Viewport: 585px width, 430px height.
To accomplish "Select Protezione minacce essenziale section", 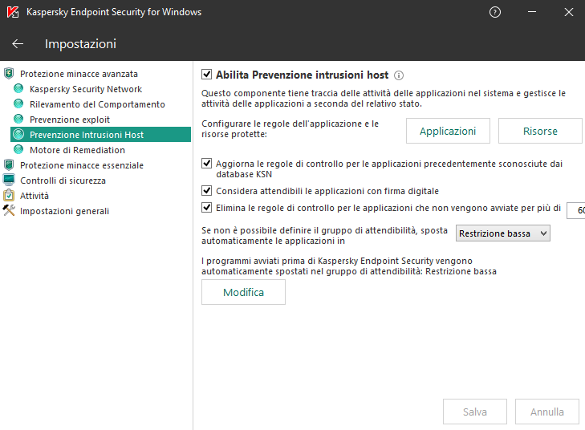I will point(82,165).
